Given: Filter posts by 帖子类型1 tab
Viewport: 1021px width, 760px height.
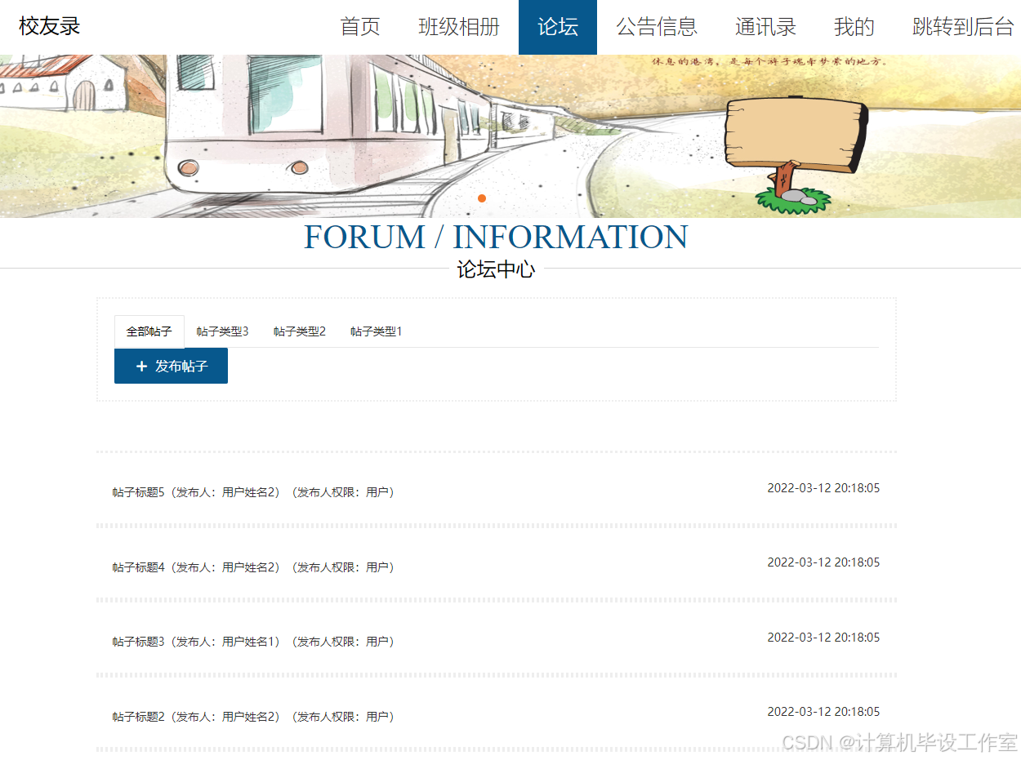Looking at the screenshot, I should [x=377, y=331].
